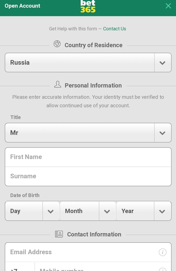Screen dimensions: 176x271
Task: Click the Country of Residence chevron arrow
Action: [x=162, y=63]
